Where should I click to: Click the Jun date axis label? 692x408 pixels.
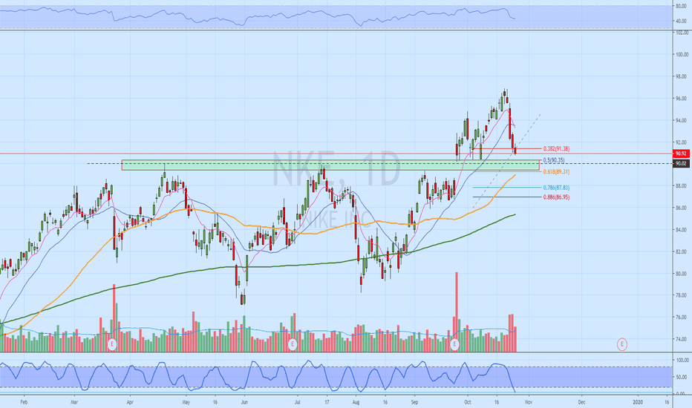(x=244, y=402)
